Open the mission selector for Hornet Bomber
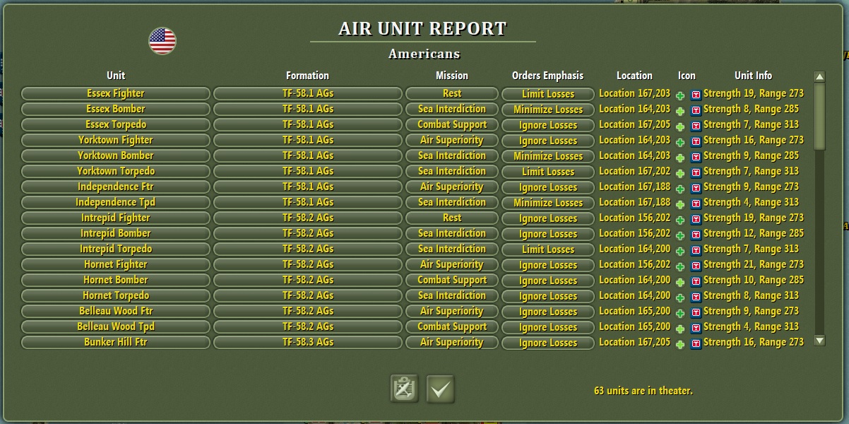The image size is (849, 424). coord(451,280)
